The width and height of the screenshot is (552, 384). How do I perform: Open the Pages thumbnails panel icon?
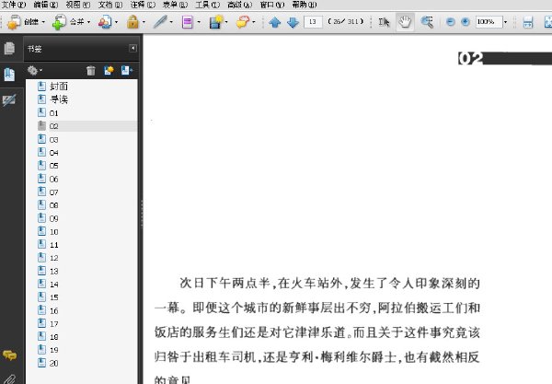click(9, 48)
